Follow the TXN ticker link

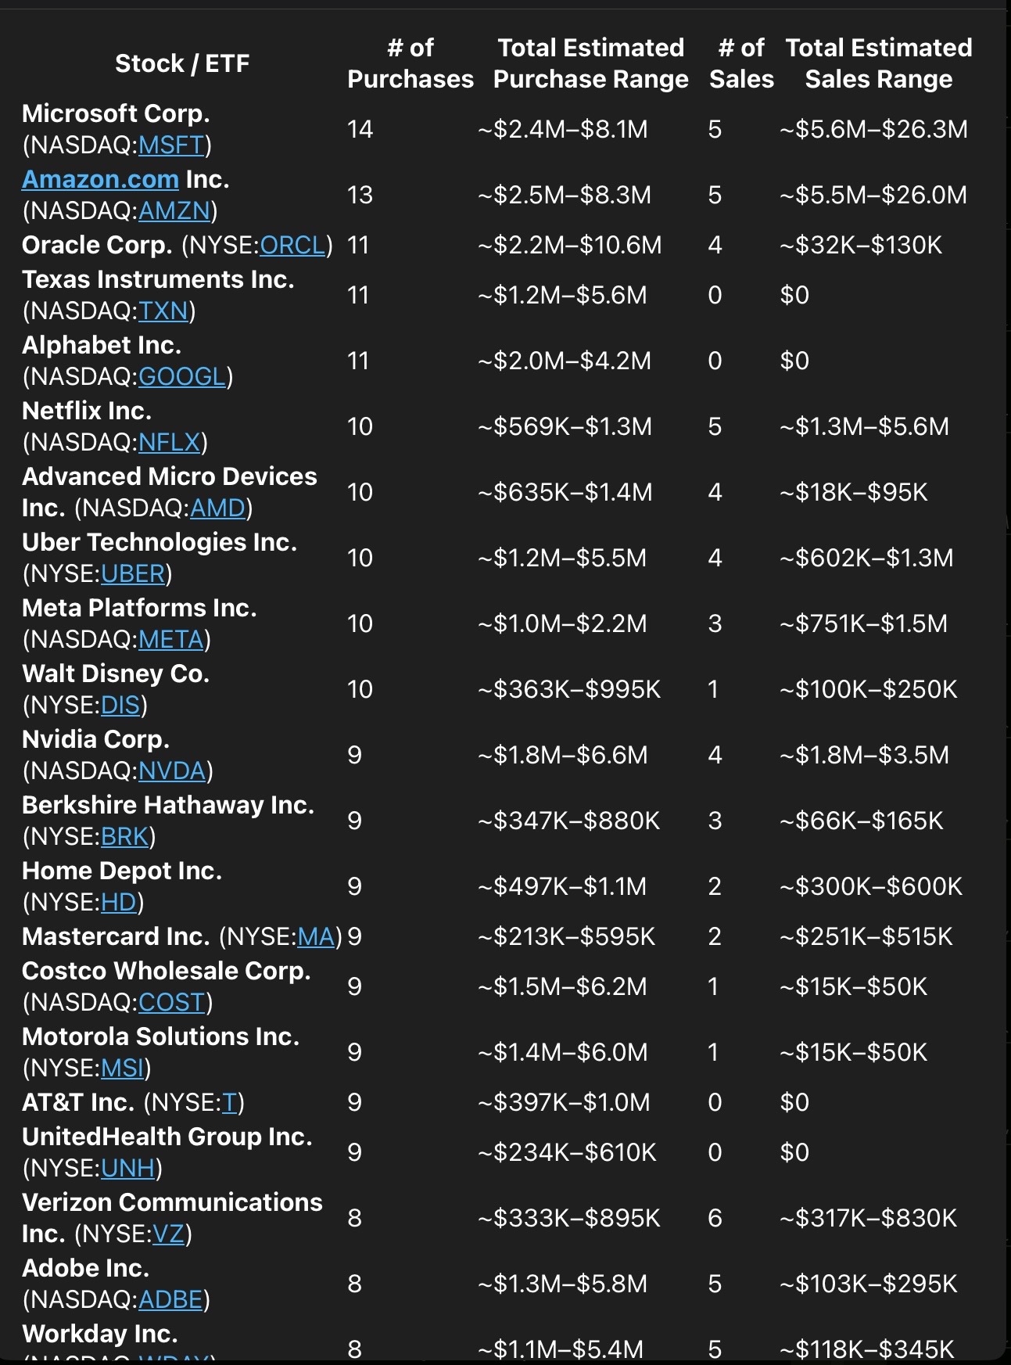(x=163, y=311)
